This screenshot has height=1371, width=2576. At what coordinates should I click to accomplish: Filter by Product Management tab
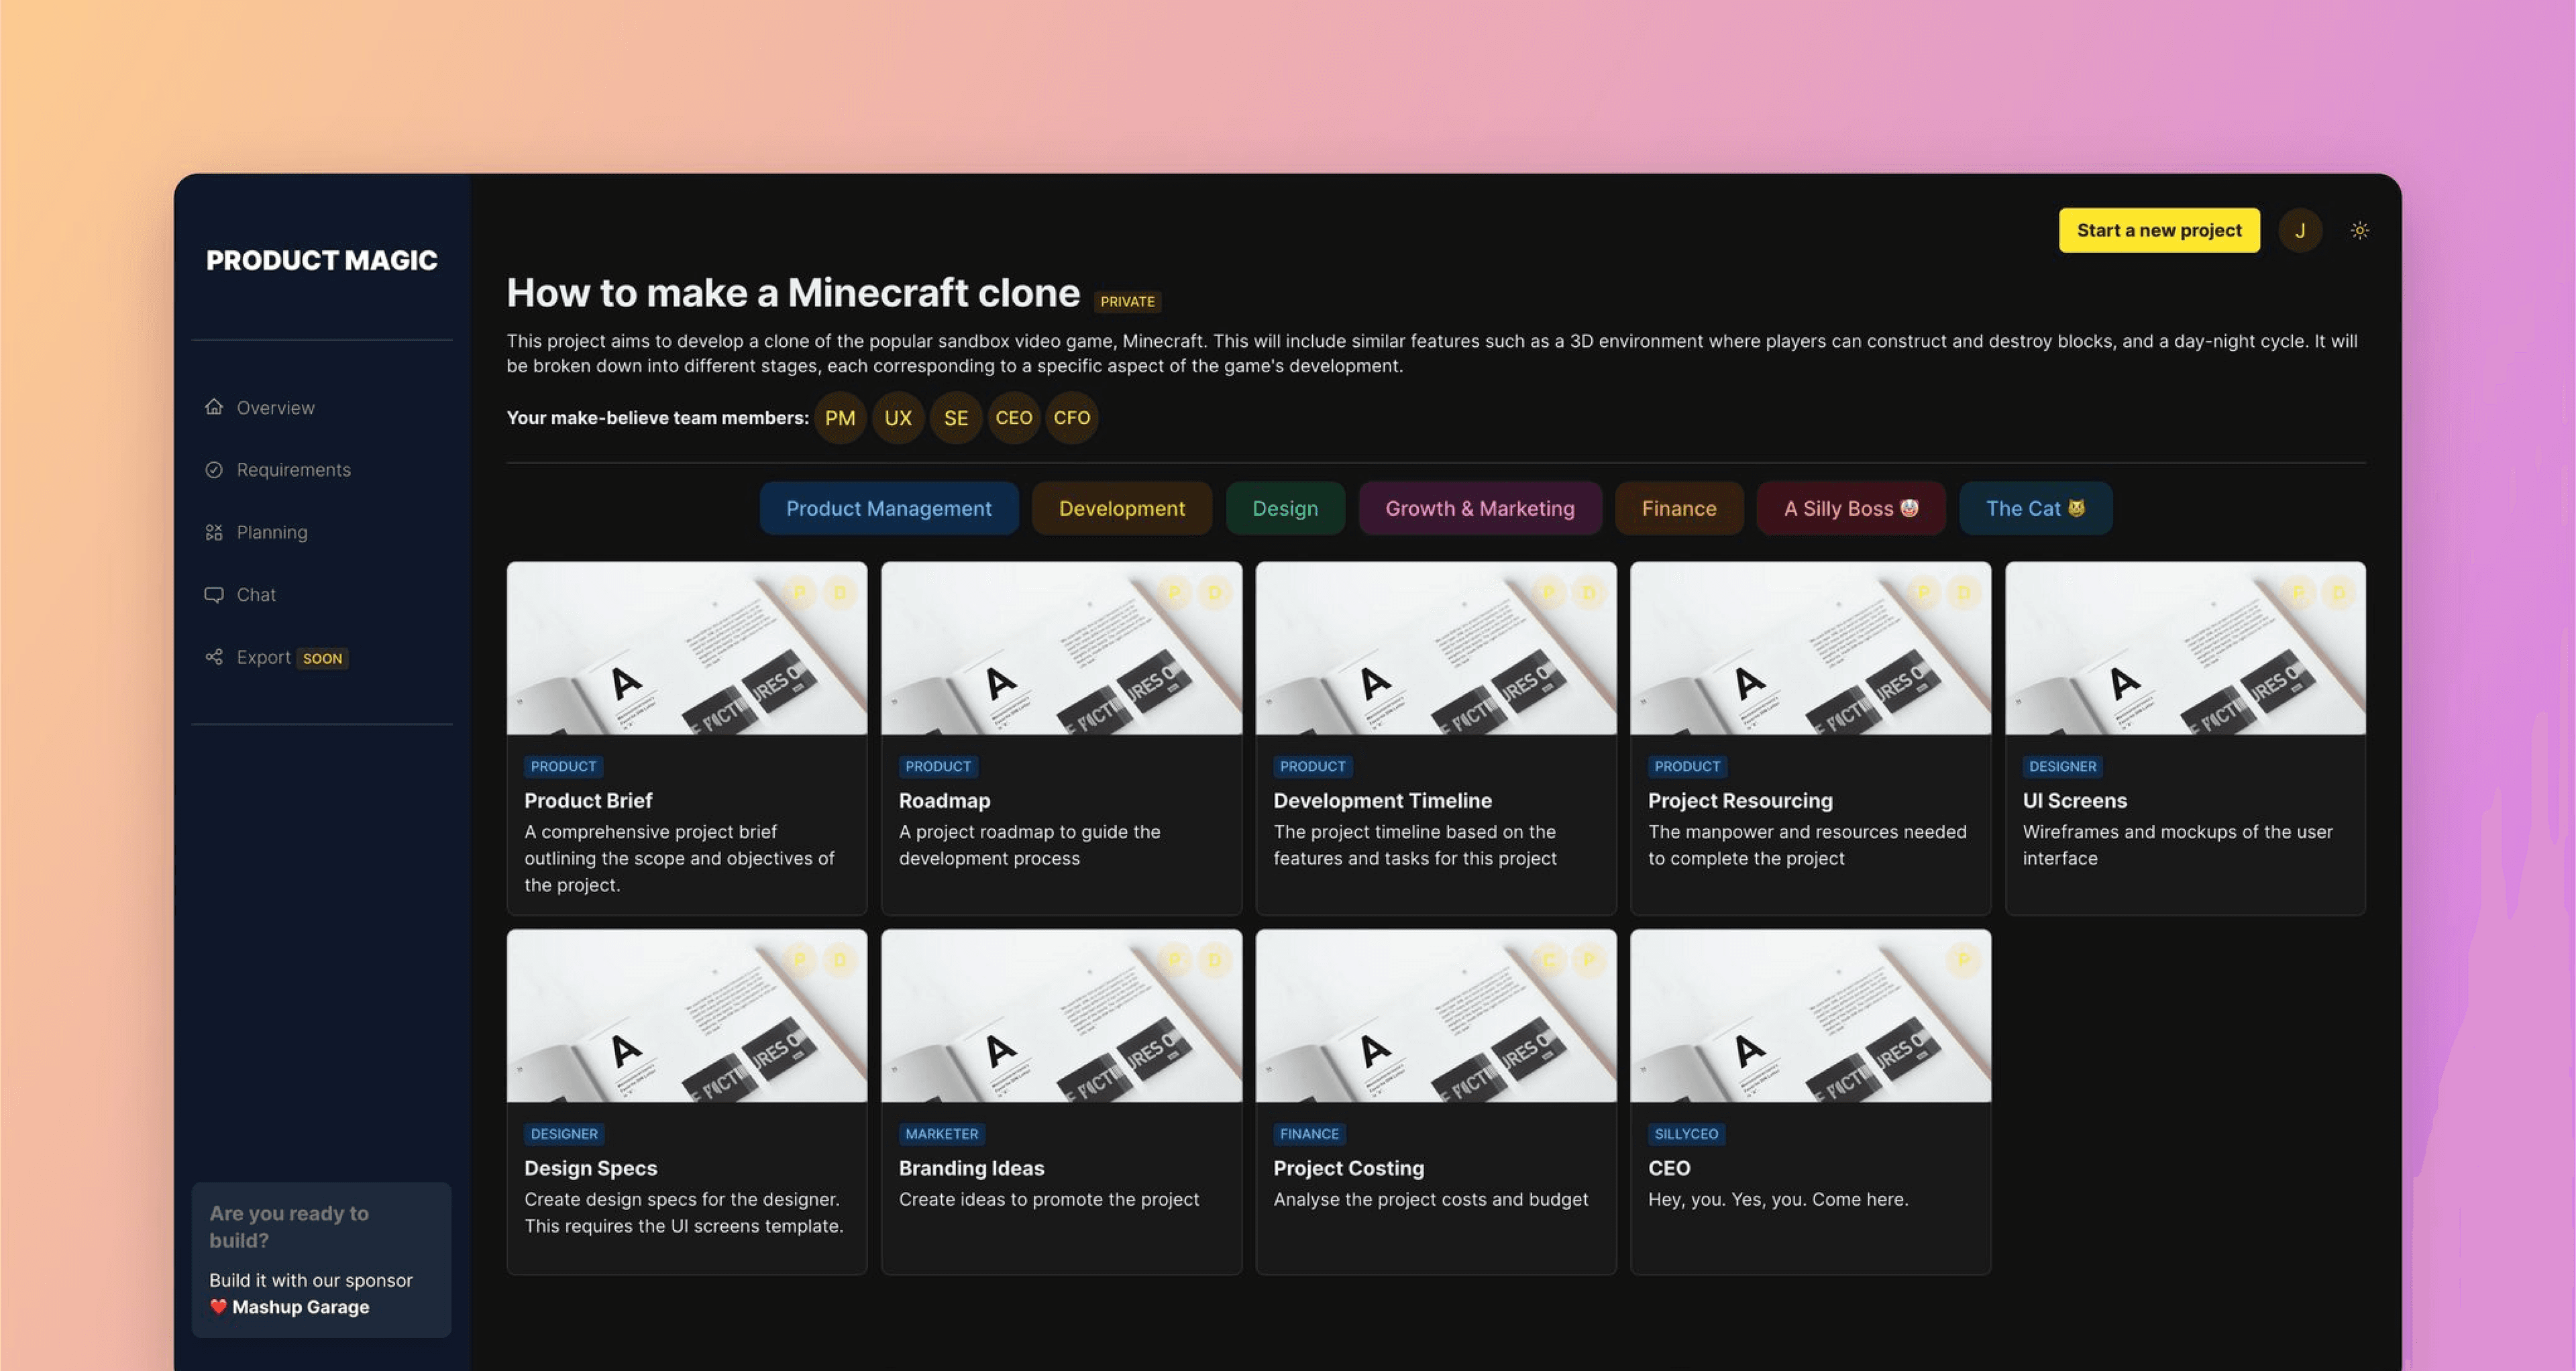888,508
